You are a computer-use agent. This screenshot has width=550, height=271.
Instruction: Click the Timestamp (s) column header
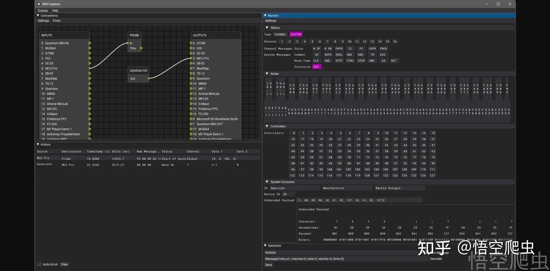(98, 151)
